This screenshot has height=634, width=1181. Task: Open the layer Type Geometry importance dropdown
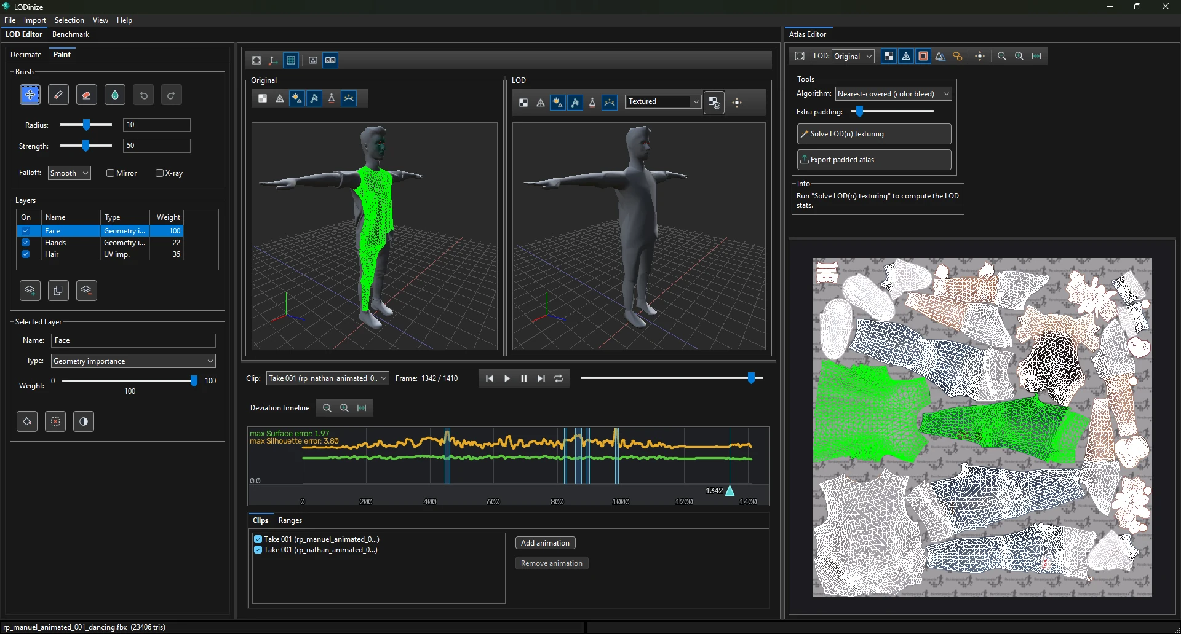click(133, 361)
